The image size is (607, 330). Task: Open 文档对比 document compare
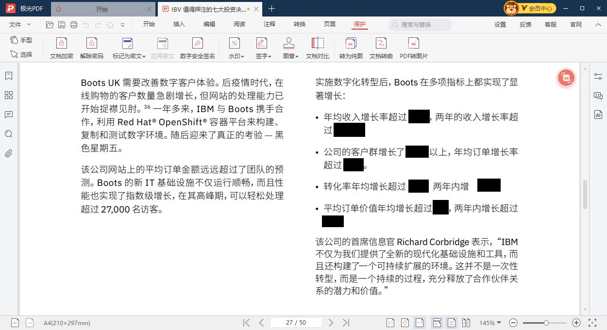[318, 49]
